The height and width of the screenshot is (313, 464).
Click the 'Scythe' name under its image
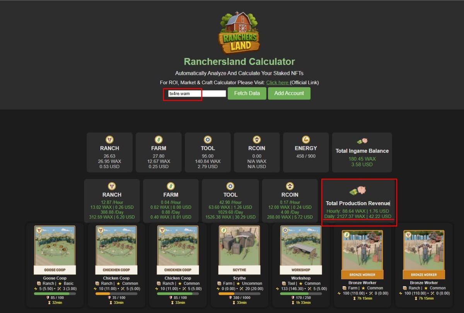coord(239,278)
